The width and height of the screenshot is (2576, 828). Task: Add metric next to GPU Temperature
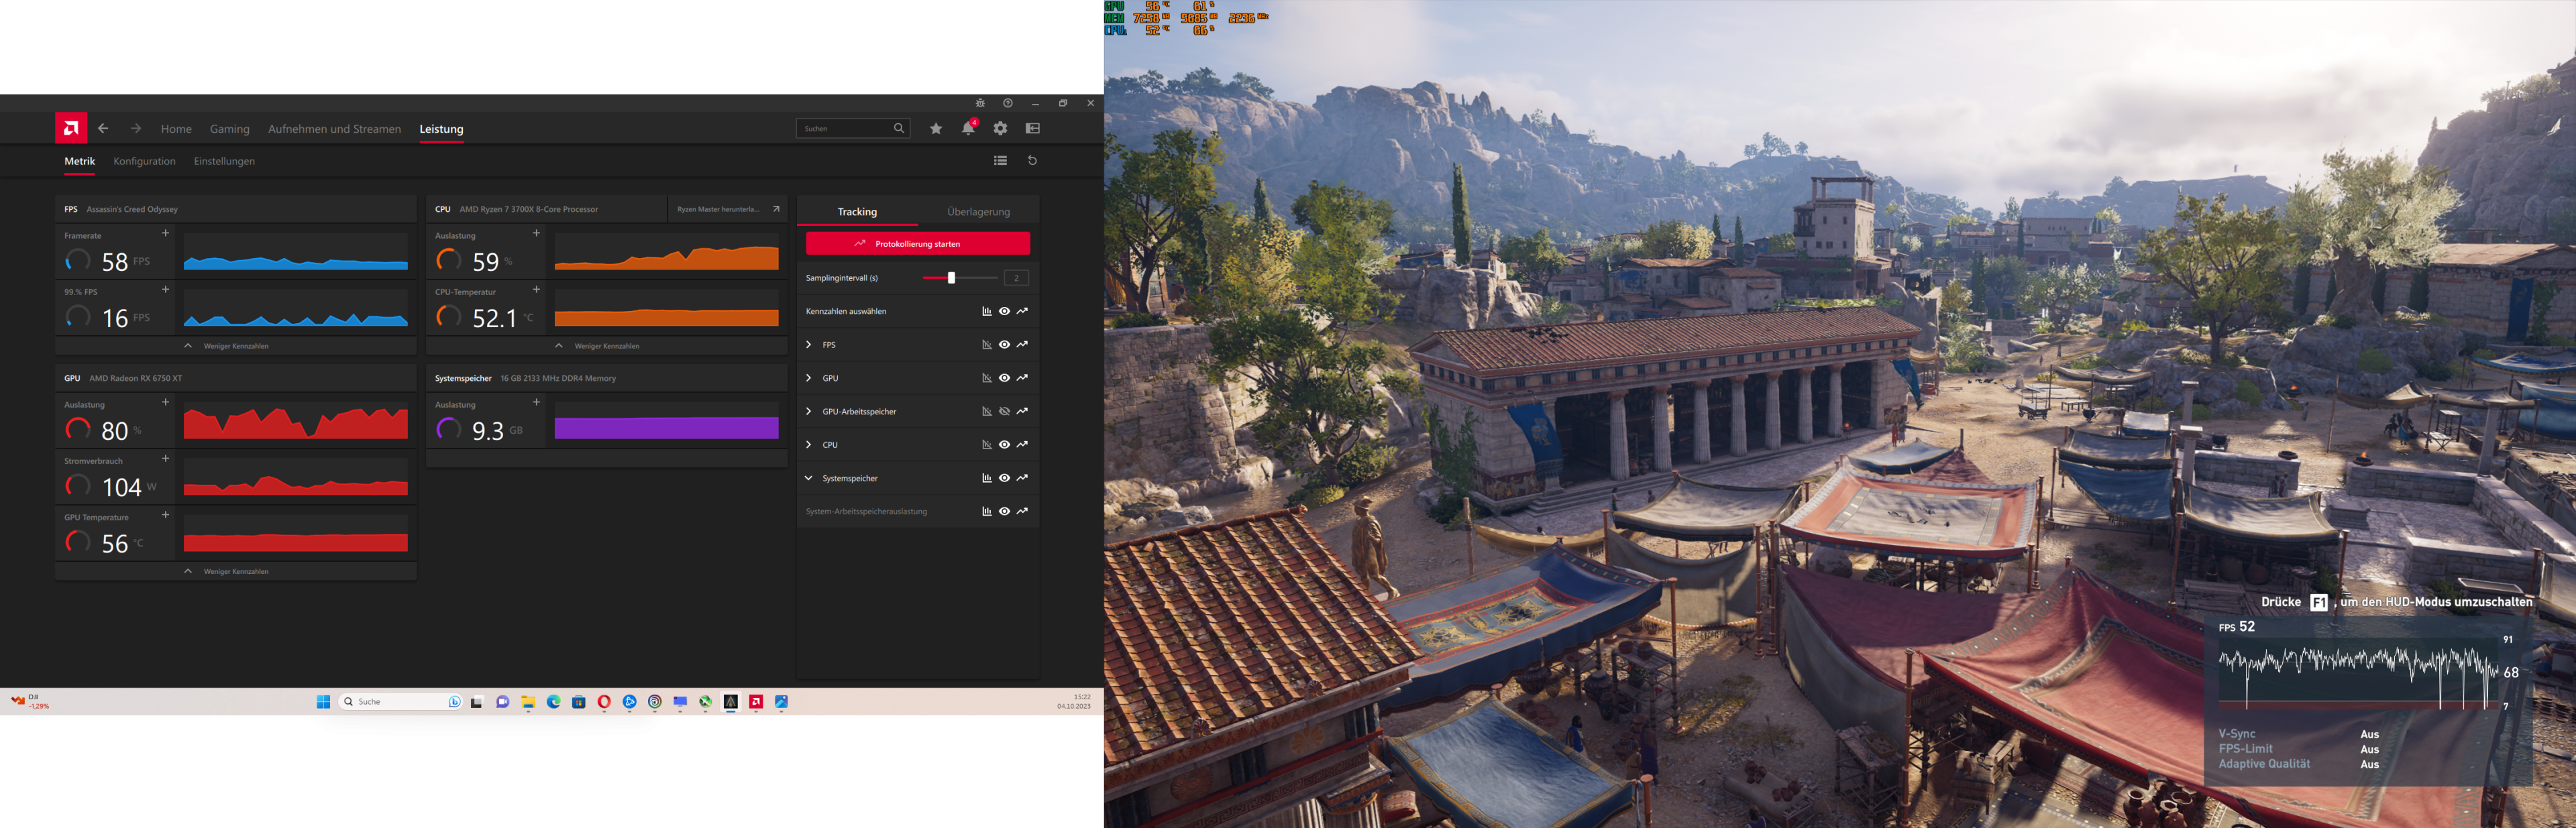(166, 515)
